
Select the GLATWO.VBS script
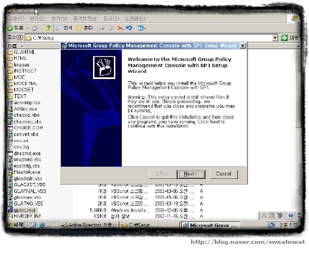(x=25, y=204)
